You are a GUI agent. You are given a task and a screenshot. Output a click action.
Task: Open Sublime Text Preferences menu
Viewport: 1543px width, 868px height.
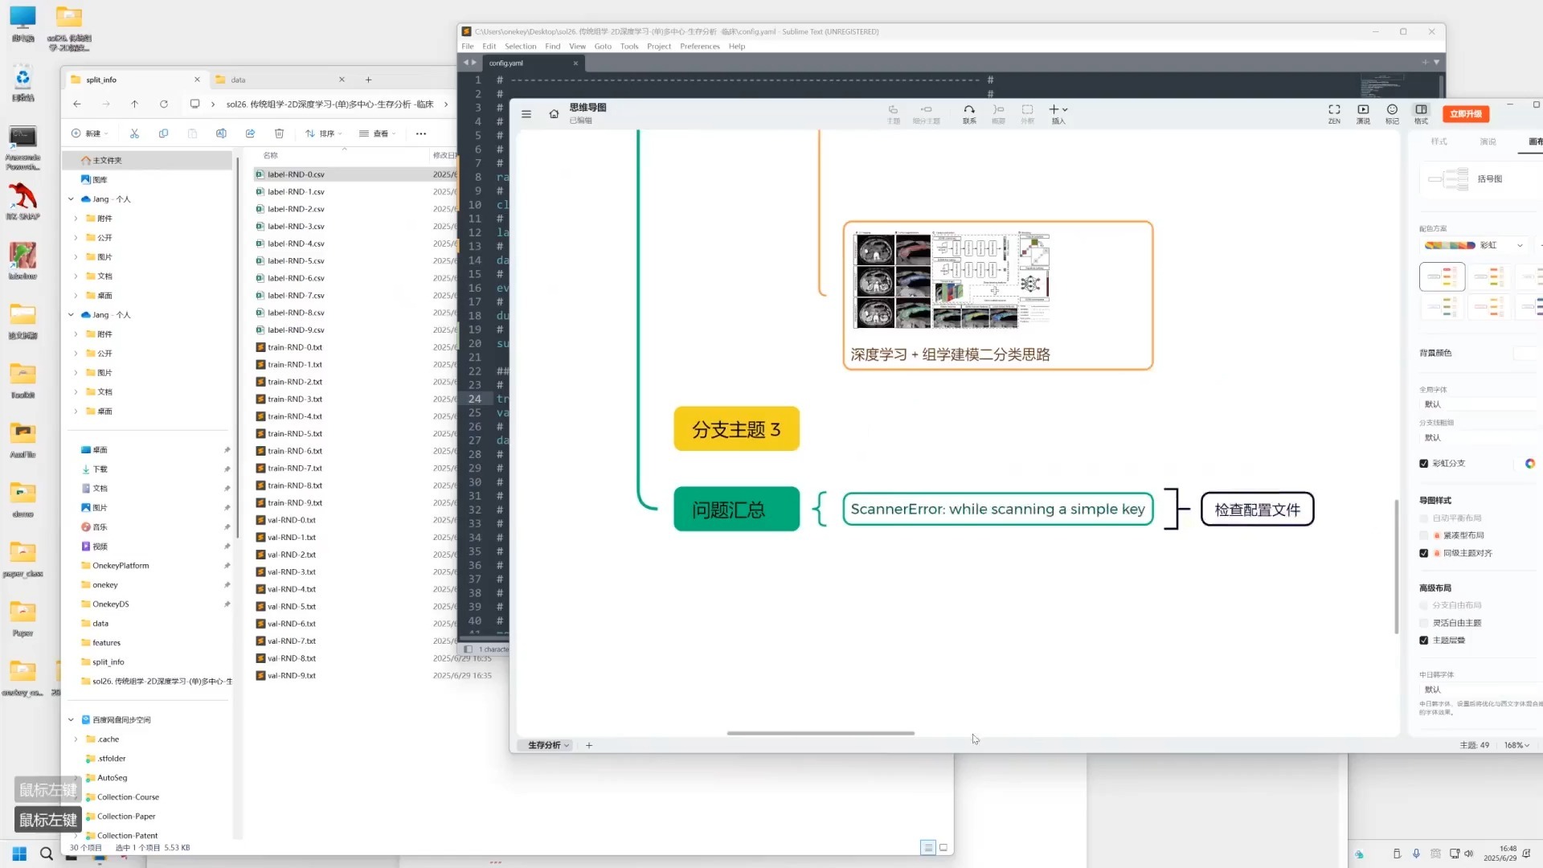699,46
